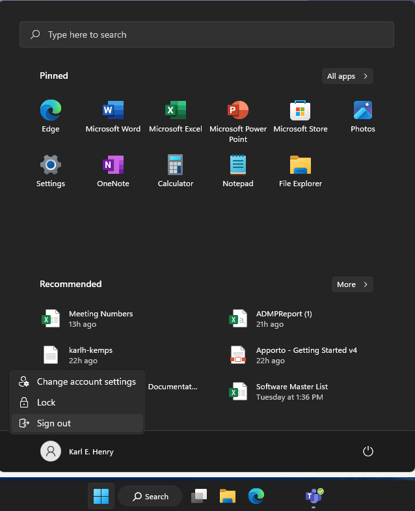Screen dimensions: 415x511
Task: Click the Karl E. Henry user avatar
Action: point(51,451)
